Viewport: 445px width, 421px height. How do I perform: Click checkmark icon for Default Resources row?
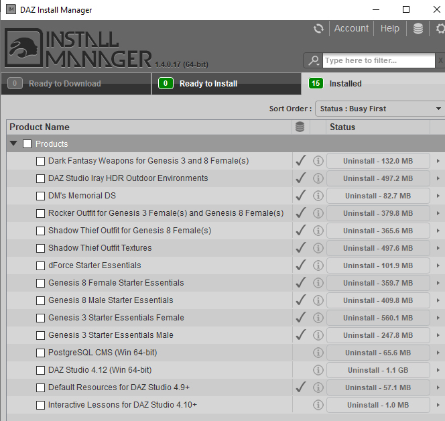[x=301, y=387]
